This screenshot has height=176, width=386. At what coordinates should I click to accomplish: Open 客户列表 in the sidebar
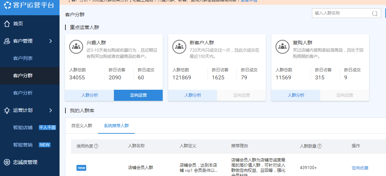tap(23, 58)
